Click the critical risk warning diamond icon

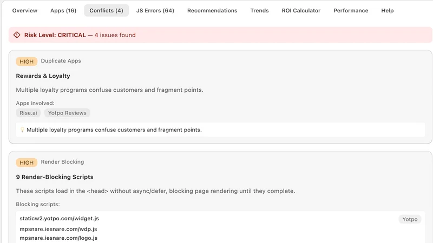click(17, 35)
